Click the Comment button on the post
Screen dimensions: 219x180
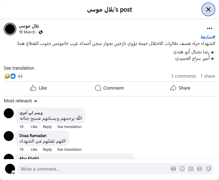coord(109,88)
